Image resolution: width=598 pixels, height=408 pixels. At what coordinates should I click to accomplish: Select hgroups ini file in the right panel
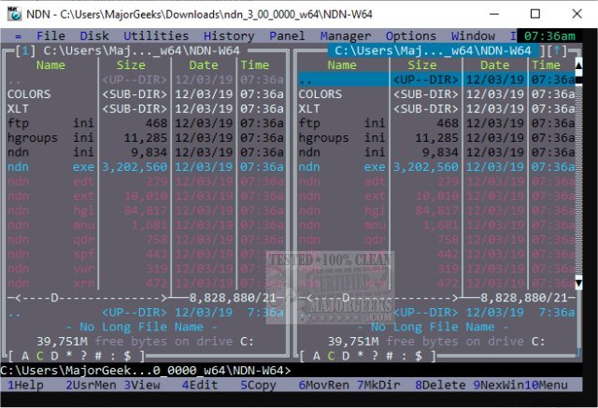point(436,137)
